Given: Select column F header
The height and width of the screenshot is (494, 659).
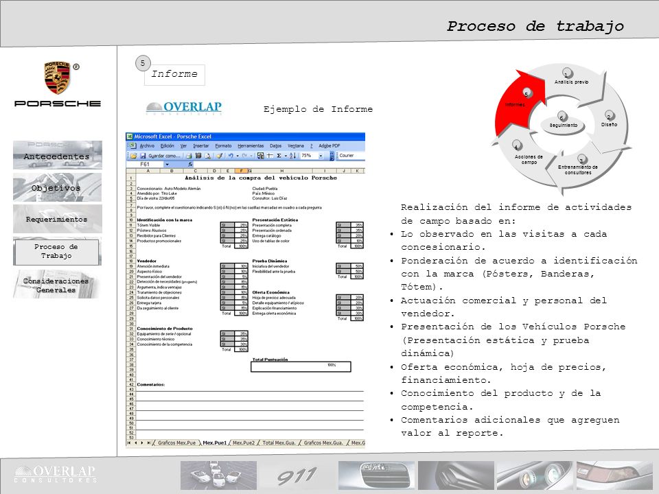Looking at the screenshot, I should 241,171.
